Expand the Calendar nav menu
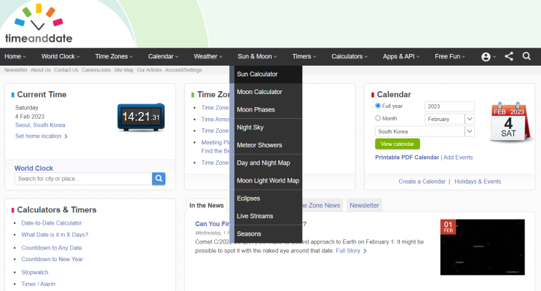This screenshot has width=541, height=291. (163, 56)
